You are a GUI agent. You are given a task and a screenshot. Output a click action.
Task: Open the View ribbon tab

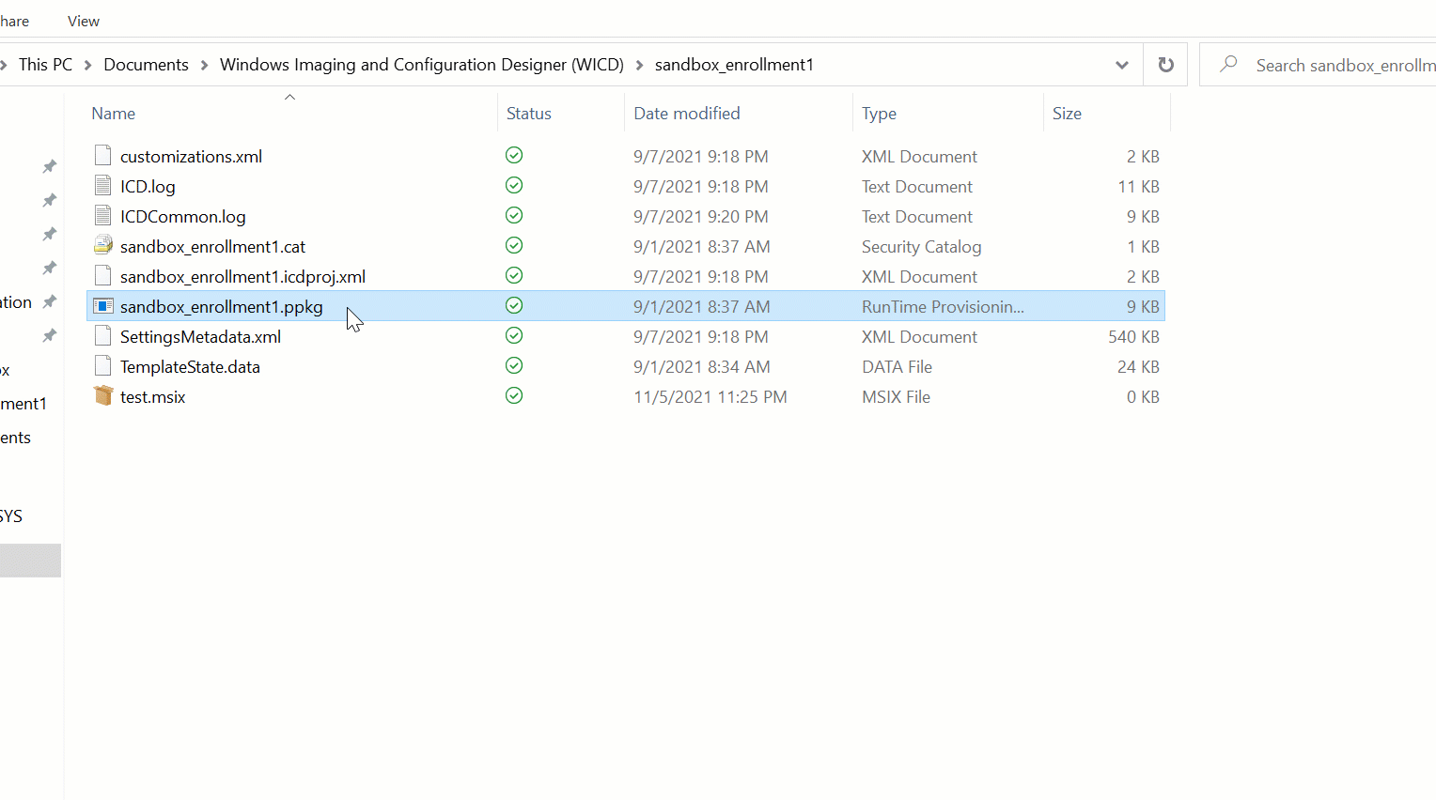[x=83, y=20]
